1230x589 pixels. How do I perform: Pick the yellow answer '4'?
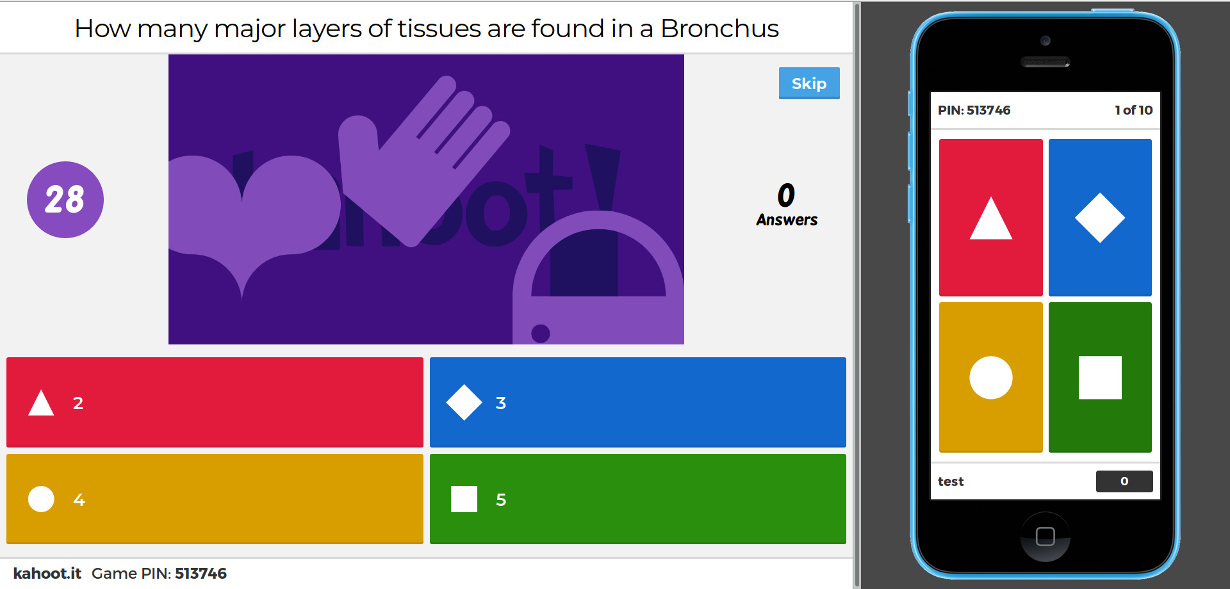[215, 499]
